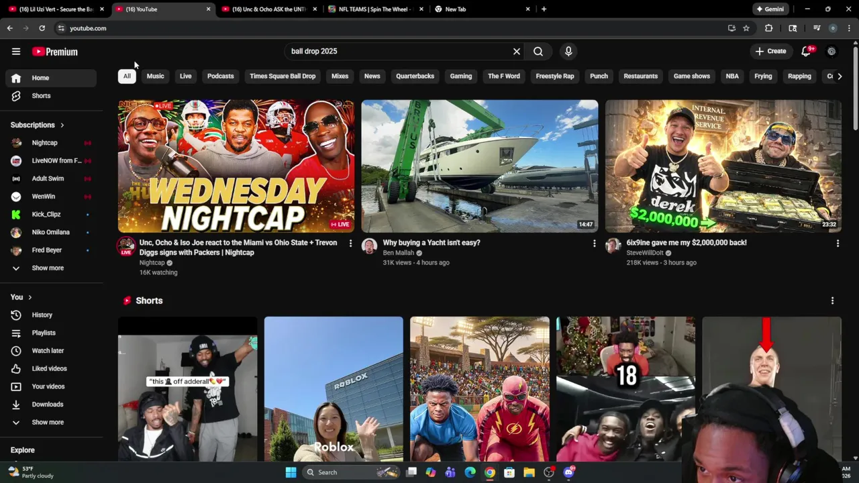Click the taskbar Search box
The width and height of the screenshot is (859, 483).
[350, 472]
